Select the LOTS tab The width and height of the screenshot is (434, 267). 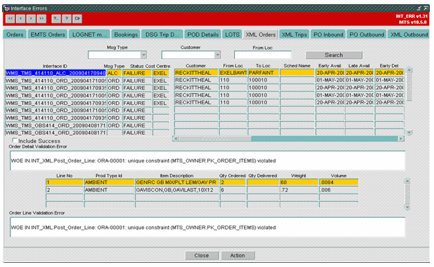(x=232, y=35)
